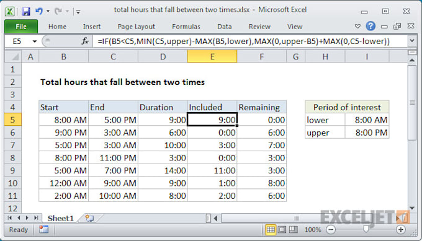The image size is (422, 241).
Task: Click the Redo arrow icon
Action: click(x=58, y=11)
